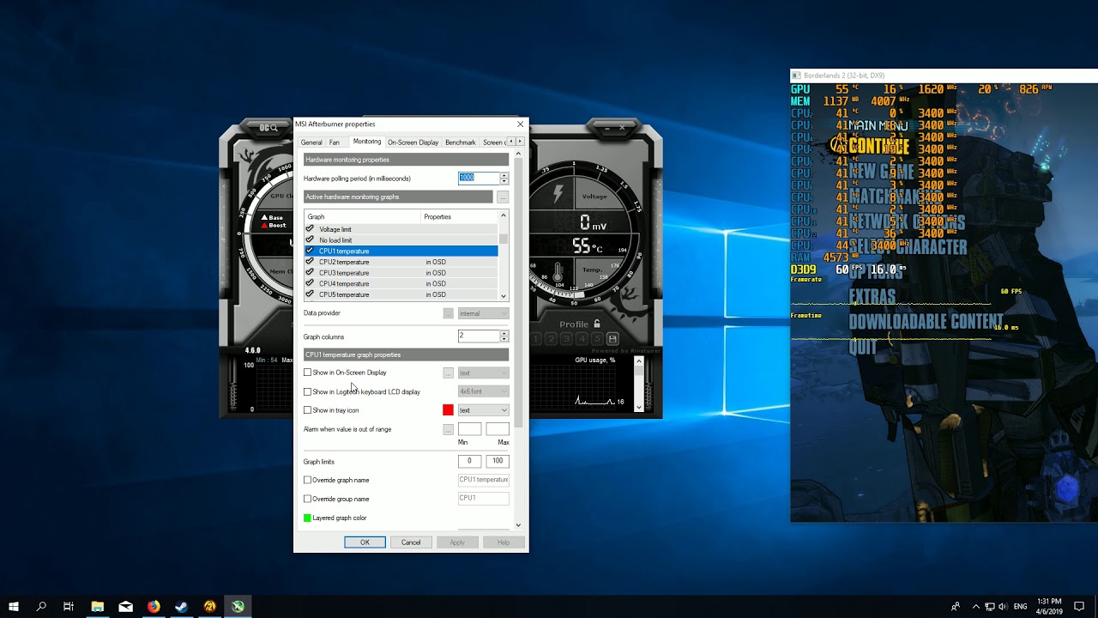Image resolution: width=1098 pixels, height=618 pixels.
Task: Open Windows search from the taskbar
Action: (x=41, y=606)
